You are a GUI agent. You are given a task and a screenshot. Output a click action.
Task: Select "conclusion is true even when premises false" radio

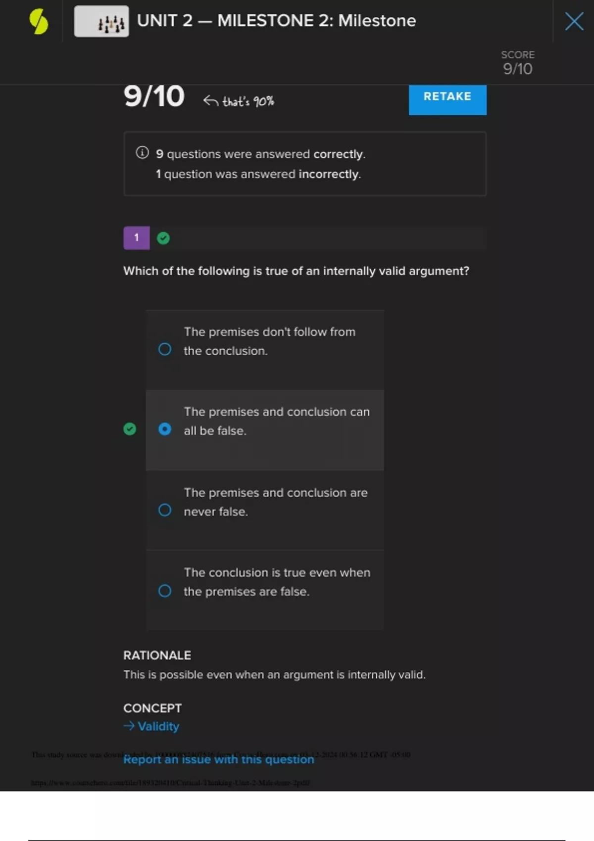165,591
